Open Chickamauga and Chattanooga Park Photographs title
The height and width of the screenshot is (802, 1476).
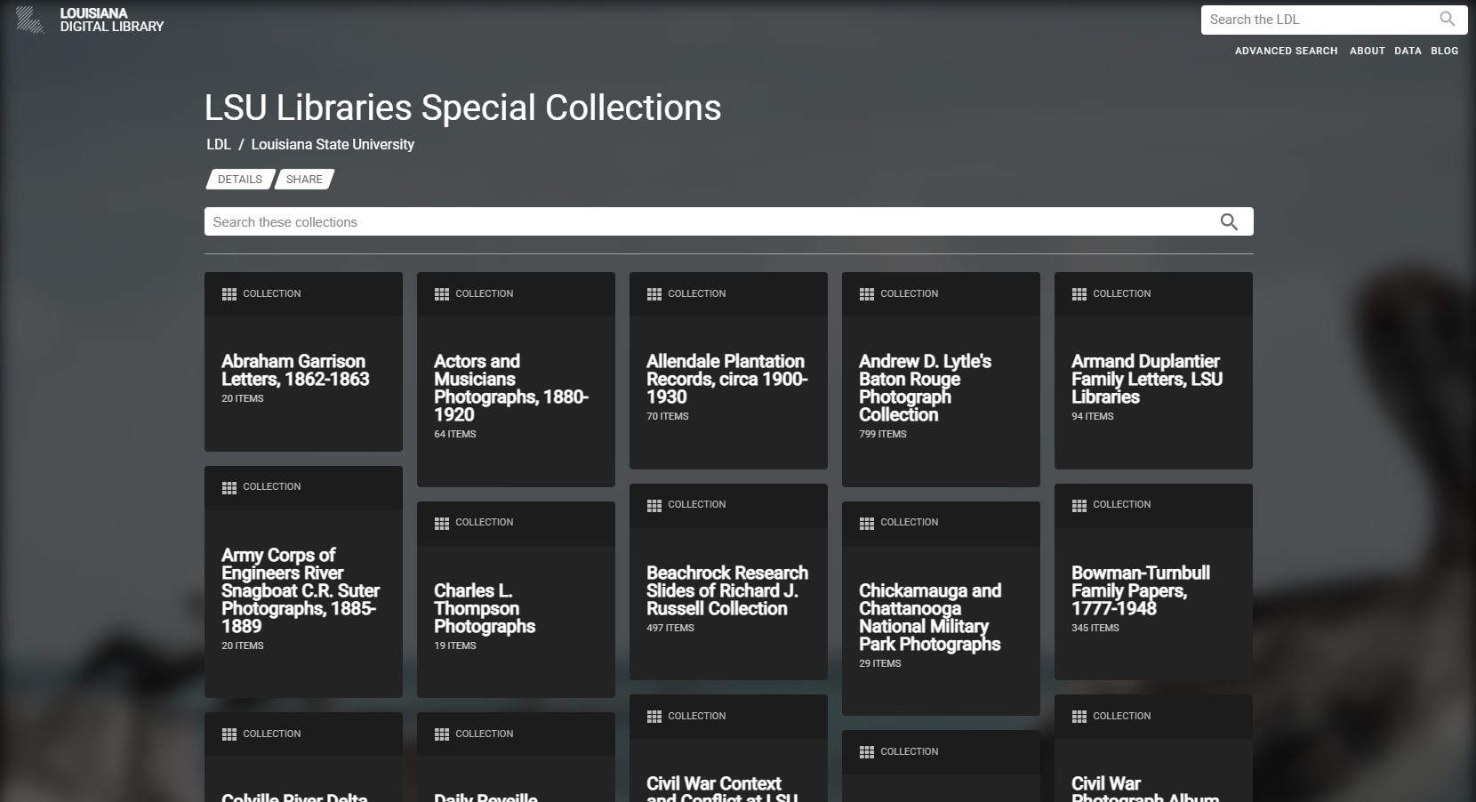pos(930,617)
